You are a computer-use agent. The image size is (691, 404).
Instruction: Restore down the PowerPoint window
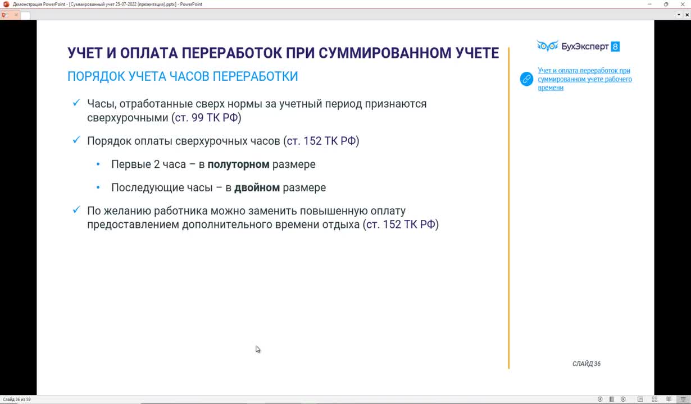(x=666, y=4)
